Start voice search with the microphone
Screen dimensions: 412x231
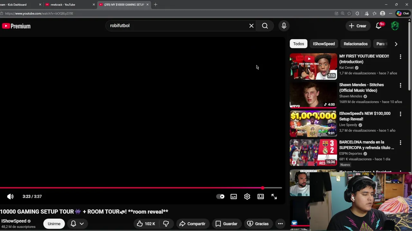(284, 26)
